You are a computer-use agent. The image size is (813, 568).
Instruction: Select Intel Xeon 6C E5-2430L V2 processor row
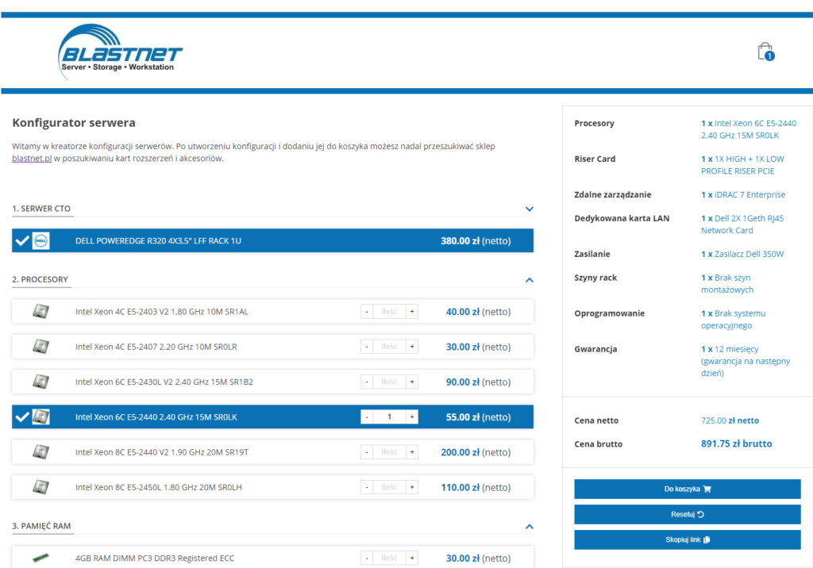pos(273,382)
